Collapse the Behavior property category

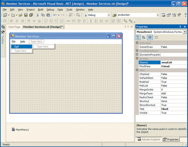pyautogui.click(x=137, y=43)
